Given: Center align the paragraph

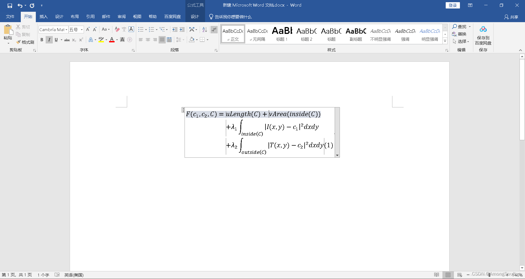Looking at the screenshot, I should pos(148,40).
